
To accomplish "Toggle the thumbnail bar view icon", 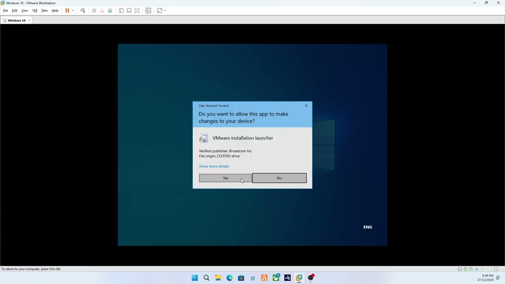I will coord(129,11).
